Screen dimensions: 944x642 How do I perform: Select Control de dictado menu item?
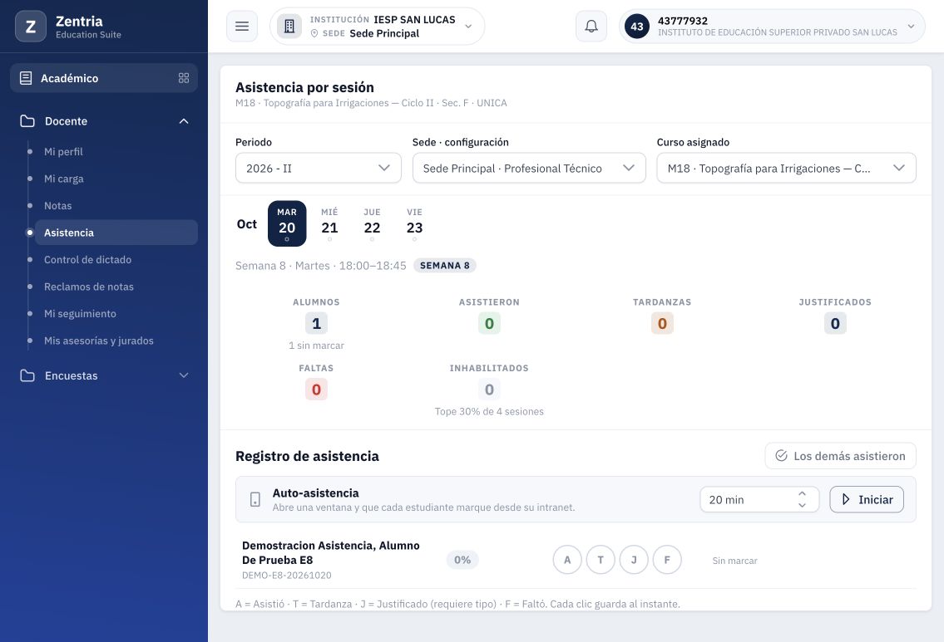point(87,260)
